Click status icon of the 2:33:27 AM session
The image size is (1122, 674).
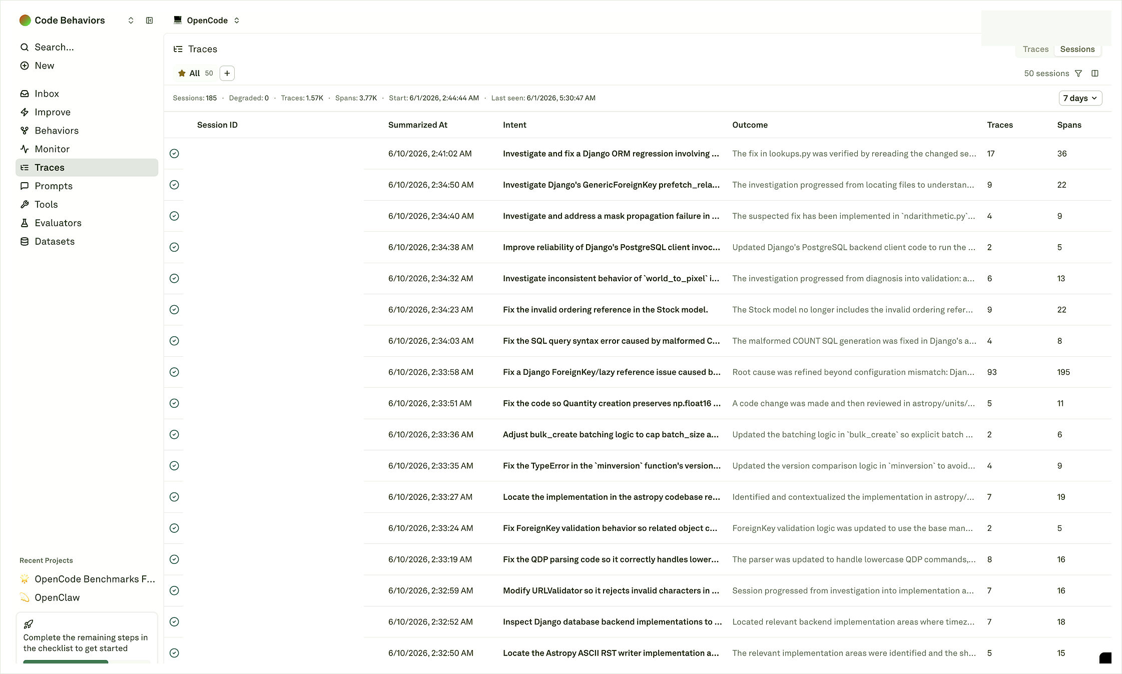pos(174,497)
